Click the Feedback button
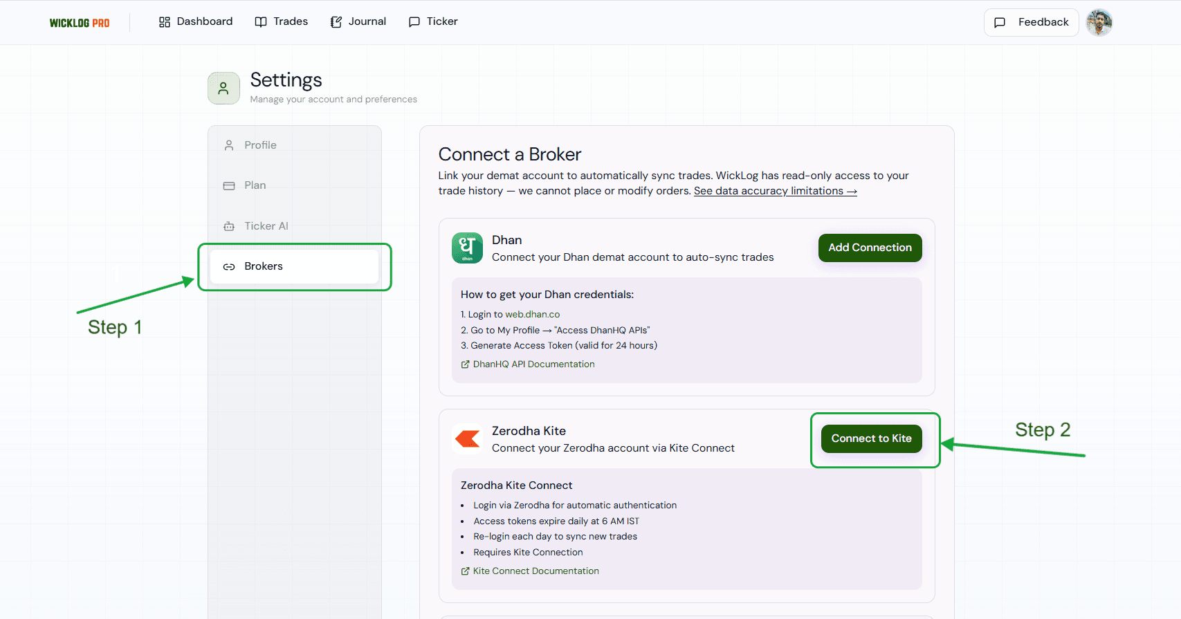The height and width of the screenshot is (619, 1181). coord(1032,22)
